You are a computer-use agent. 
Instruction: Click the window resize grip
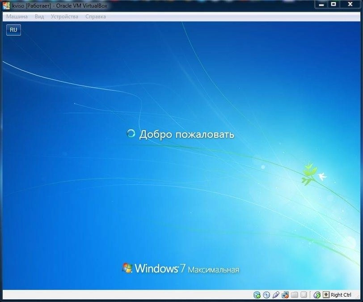358,297
